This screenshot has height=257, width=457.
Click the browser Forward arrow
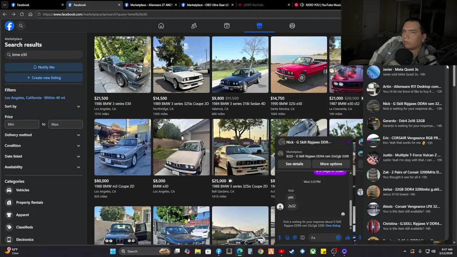coord(13,14)
